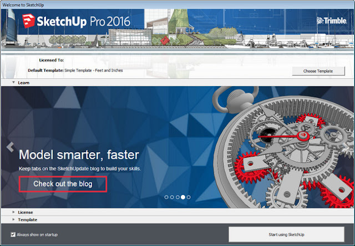Expand the Template section
Viewport: 355px width, 246px height.
click(x=13, y=219)
